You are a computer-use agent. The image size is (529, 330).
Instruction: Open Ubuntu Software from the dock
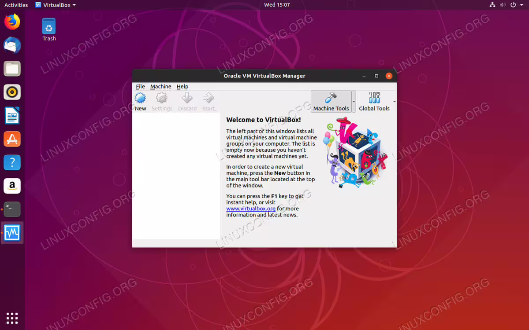point(12,139)
